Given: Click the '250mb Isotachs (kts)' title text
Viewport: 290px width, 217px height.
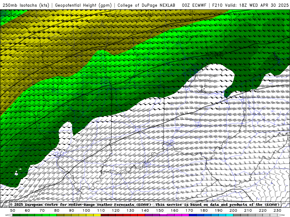Looking at the screenshot, I should click(x=26, y=5).
